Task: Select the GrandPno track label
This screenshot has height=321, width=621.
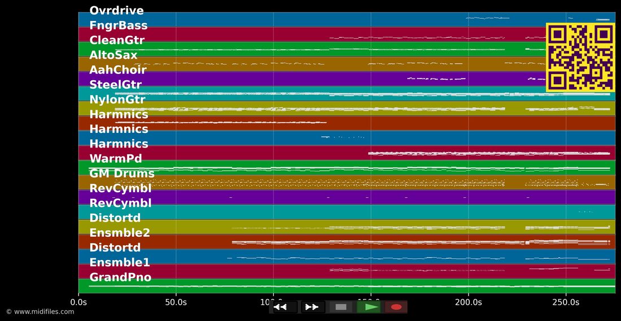Action: pyautogui.click(x=120, y=277)
